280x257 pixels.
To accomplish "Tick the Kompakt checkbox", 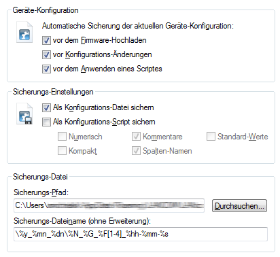I will click(x=62, y=151).
